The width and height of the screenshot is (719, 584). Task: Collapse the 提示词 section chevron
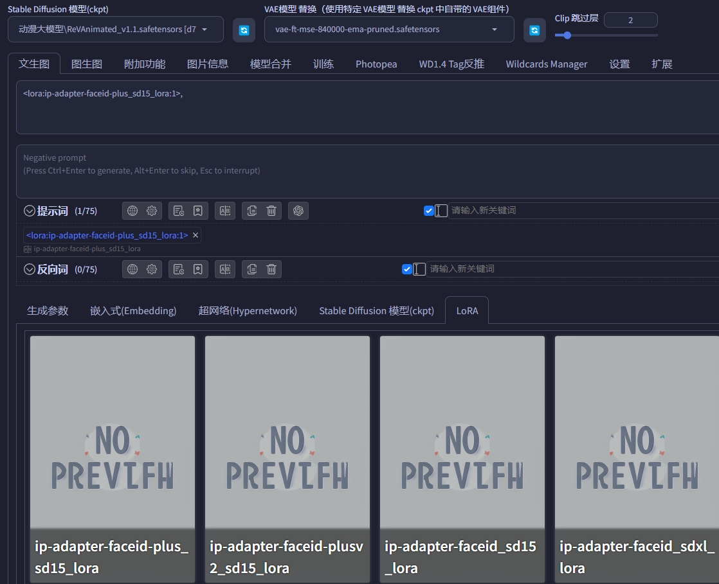pyautogui.click(x=30, y=211)
